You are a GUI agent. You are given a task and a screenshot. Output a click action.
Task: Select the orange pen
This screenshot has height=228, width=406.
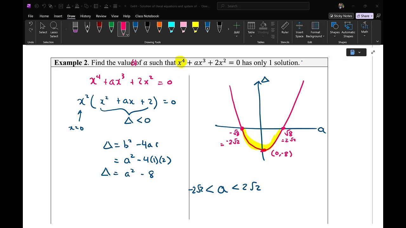tap(159, 27)
